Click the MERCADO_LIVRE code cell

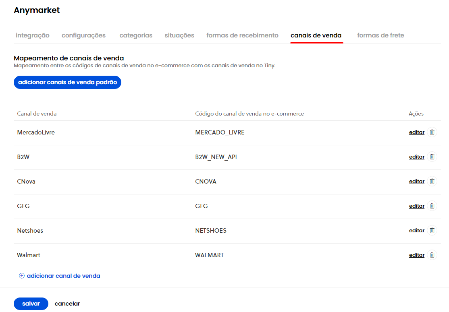tap(220, 132)
